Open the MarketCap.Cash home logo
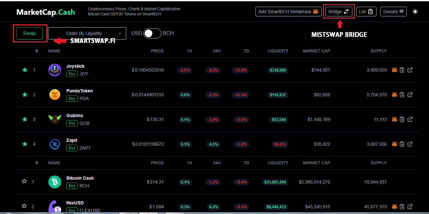 click(46, 12)
